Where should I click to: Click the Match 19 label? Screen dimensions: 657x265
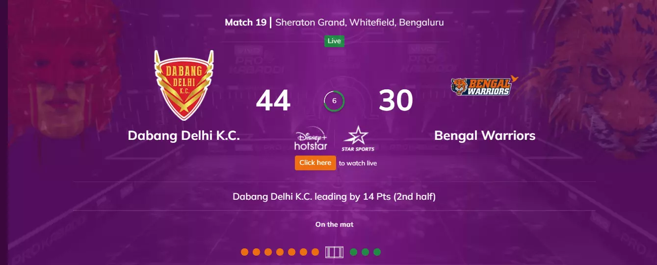pyautogui.click(x=246, y=23)
